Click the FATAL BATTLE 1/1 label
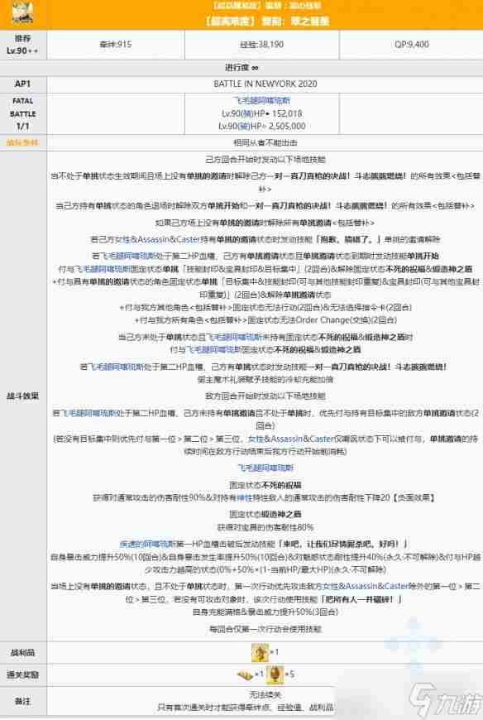The image size is (483, 720). tap(22, 113)
